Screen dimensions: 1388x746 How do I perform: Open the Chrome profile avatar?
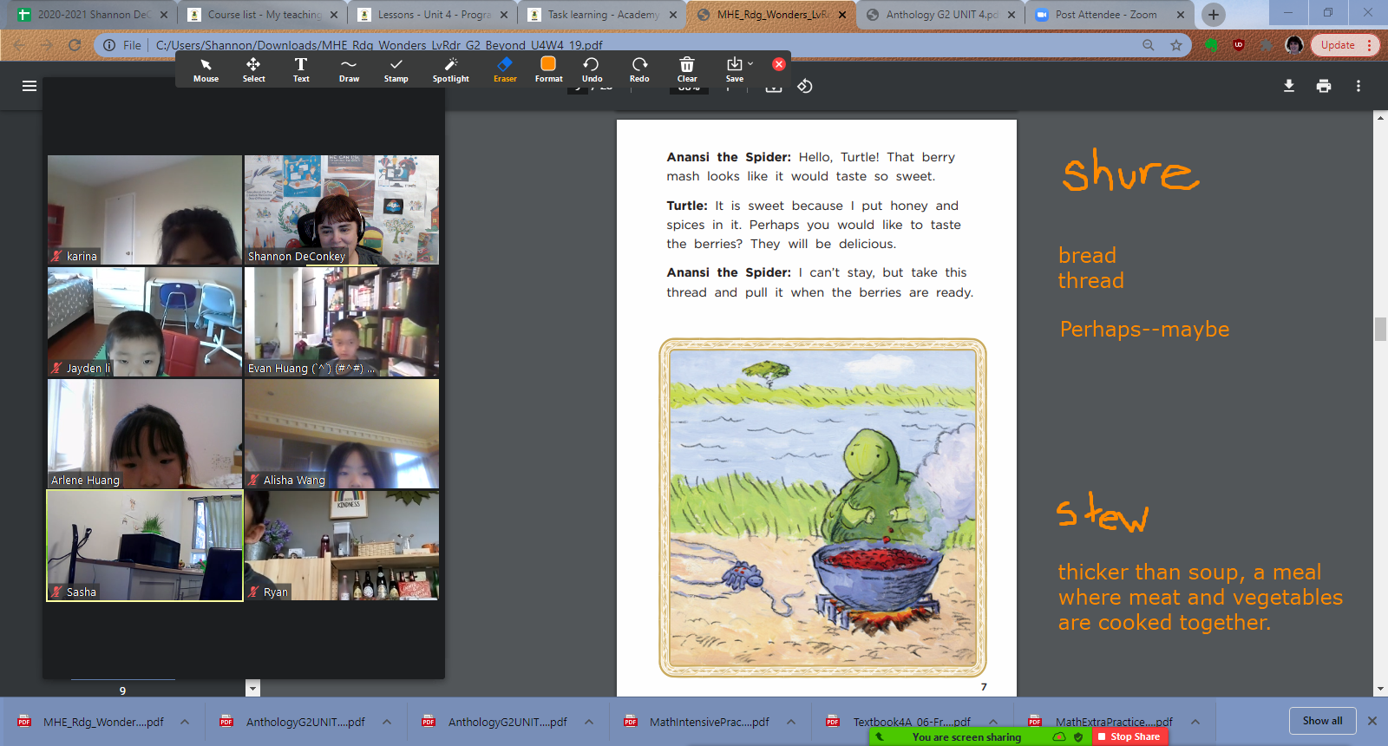(1294, 45)
